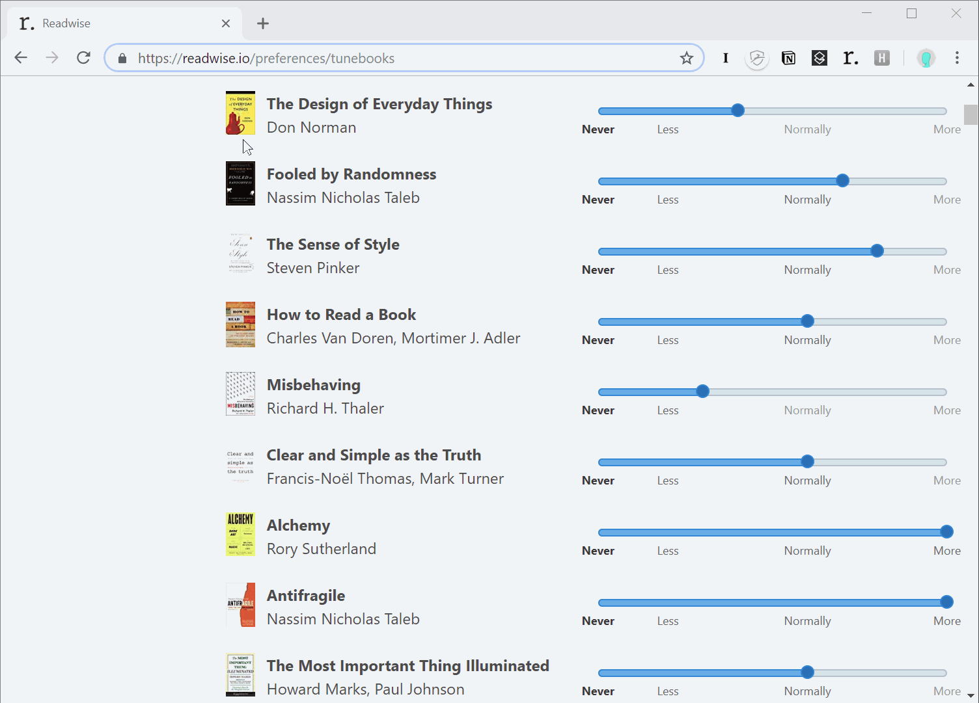Viewport: 979px width, 703px height.
Task: Click the How to Read a Book title
Action: point(341,315)
